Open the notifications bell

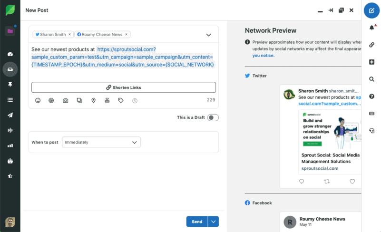pos(372,28)
